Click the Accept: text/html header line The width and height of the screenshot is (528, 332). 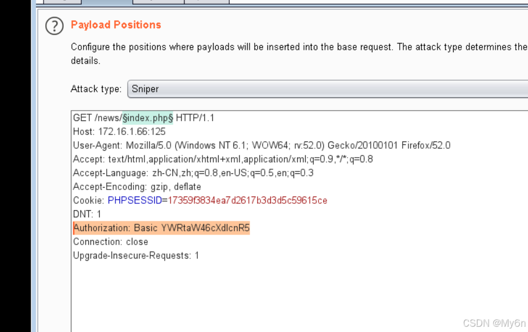pyautogui.click(x=223, y=159)
